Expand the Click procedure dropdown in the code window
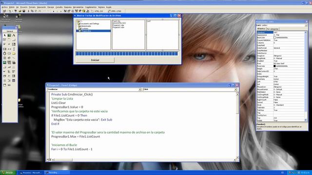Viewport: 312px width, 175px height. [235, 89]
